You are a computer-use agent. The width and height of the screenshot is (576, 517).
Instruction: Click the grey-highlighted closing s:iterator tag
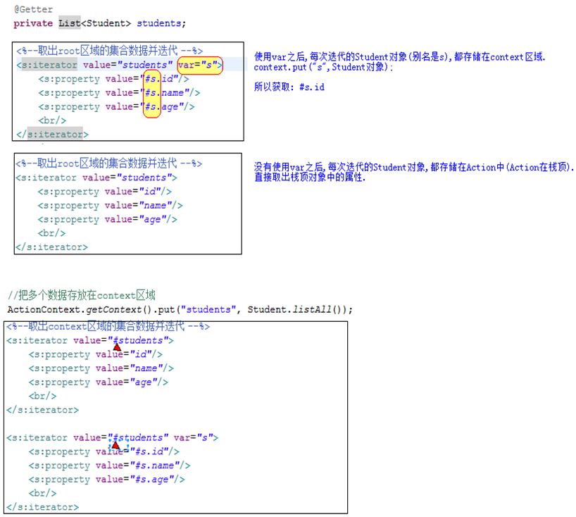click(x=55, y=134)
